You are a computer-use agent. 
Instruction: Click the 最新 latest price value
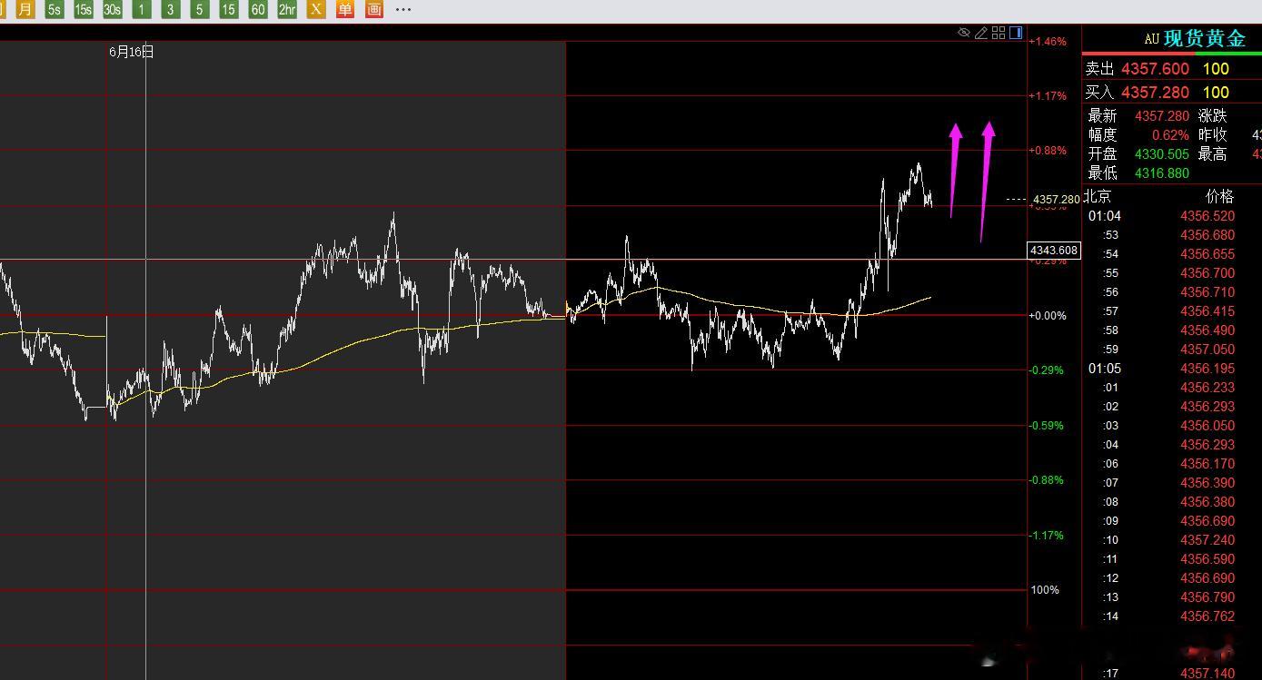pyautogui.click(x=1162, y=116)
